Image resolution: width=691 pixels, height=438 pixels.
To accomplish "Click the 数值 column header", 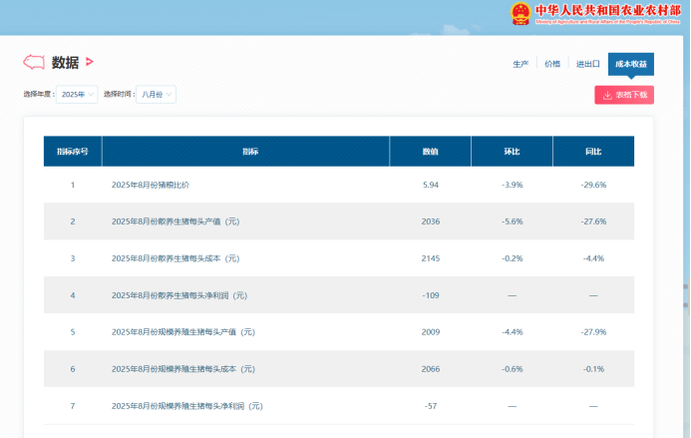I will 430,152.
